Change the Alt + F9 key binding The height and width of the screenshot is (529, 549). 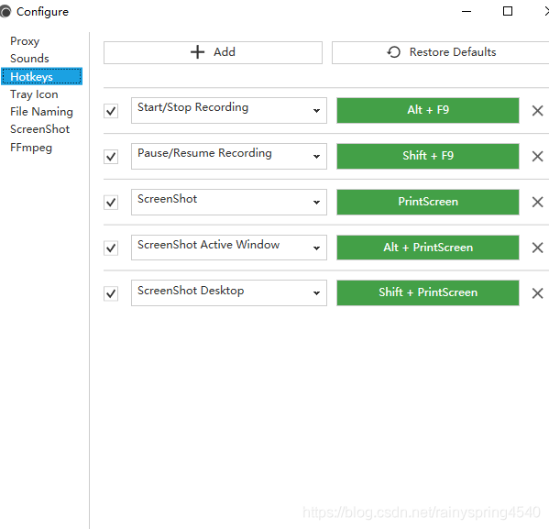pyautogui.click(x=428, y=110)
